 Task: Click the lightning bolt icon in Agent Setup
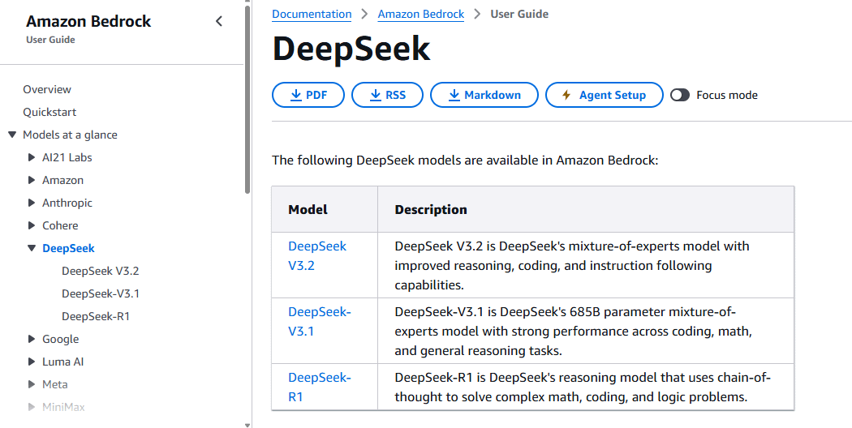566,95
